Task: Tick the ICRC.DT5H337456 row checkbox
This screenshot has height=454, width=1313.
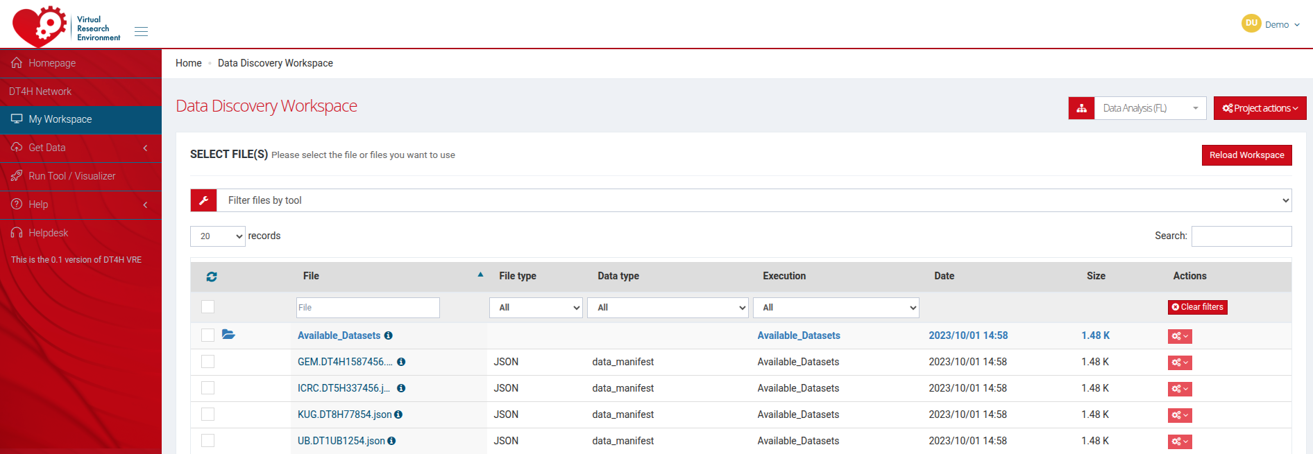Action: 207,388
